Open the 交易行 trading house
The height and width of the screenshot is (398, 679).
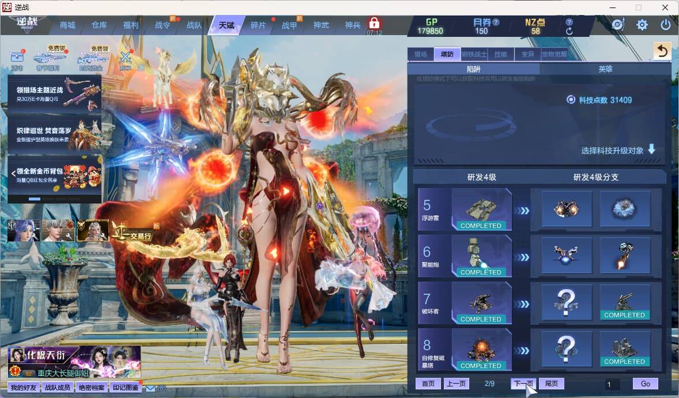pos(133,233)
